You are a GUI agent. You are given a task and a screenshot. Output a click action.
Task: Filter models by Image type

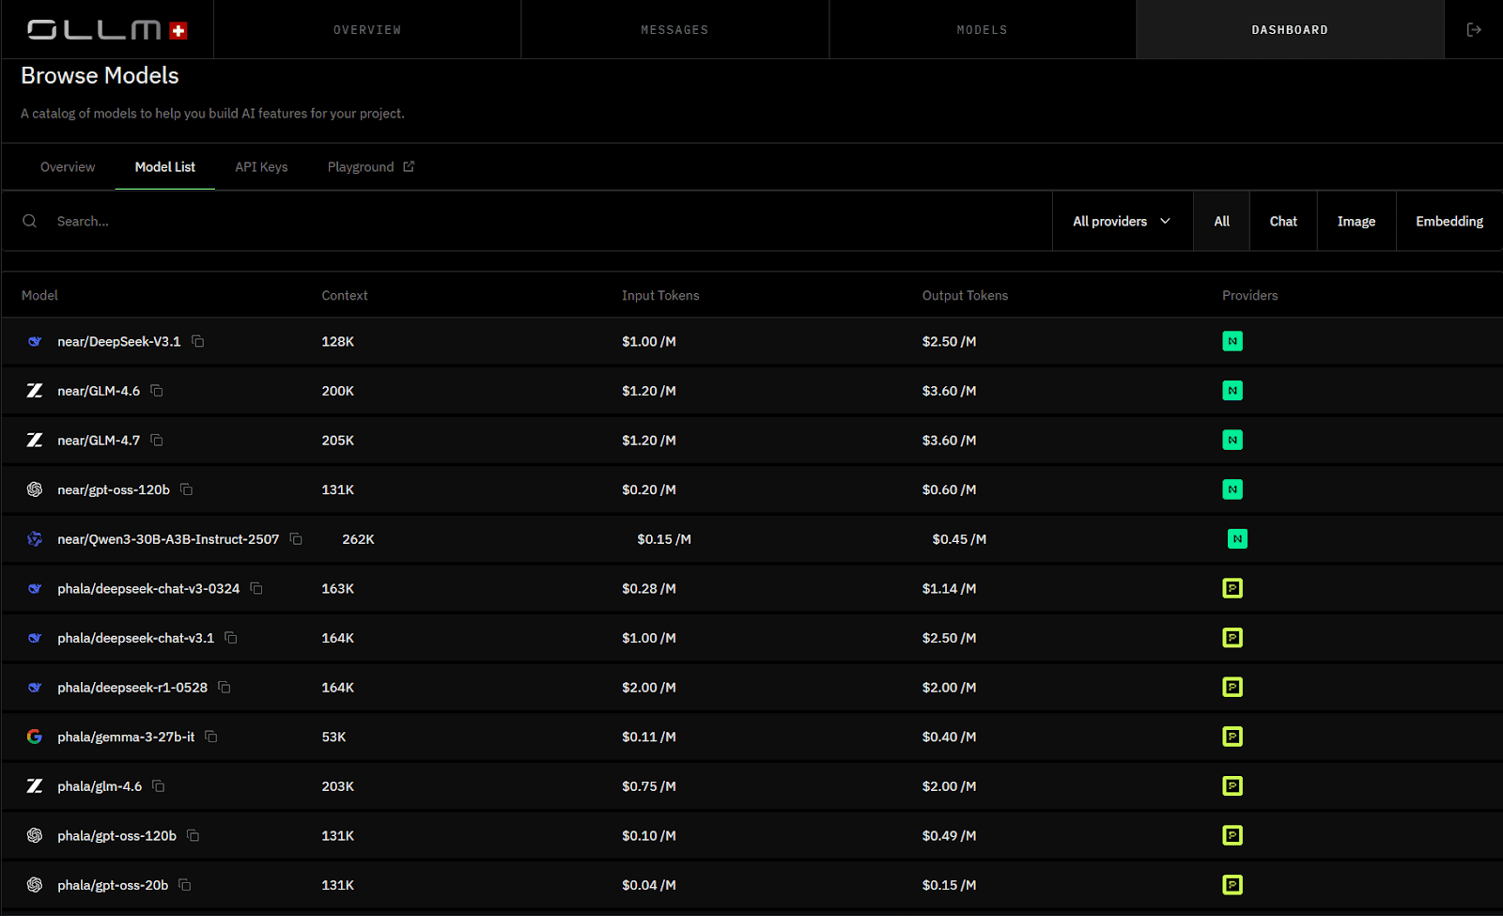(1356, 221)
